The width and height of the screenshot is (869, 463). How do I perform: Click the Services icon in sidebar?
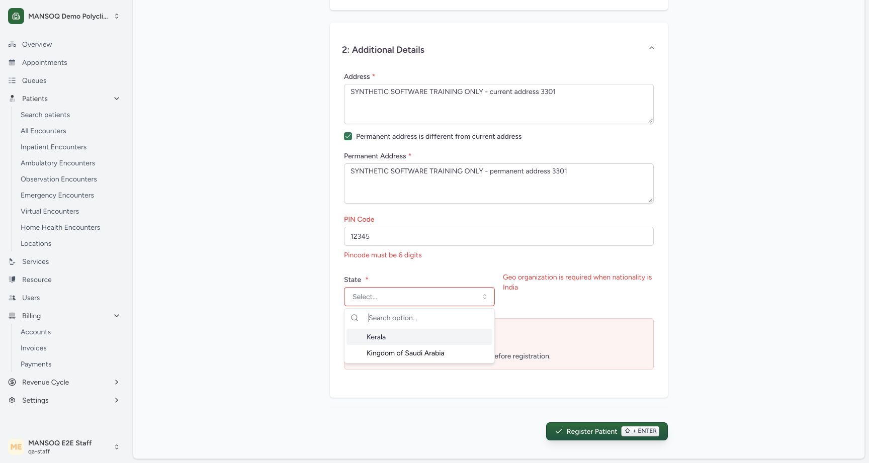click(x=12, y=261)
